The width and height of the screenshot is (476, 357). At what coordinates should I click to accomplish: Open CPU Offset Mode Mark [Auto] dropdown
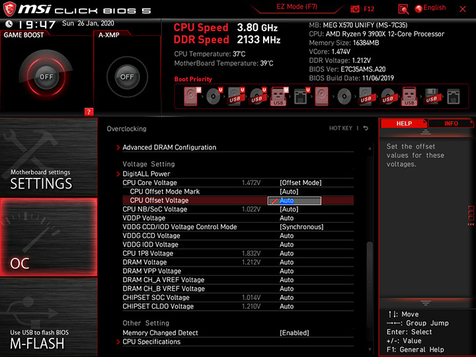click(289, 191)
